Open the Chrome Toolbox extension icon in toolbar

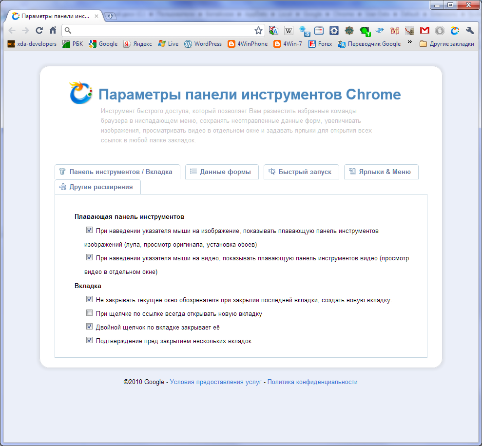coord(455,30)
